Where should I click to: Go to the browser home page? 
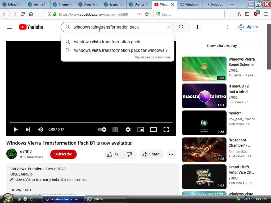click(x=31, y=14)
